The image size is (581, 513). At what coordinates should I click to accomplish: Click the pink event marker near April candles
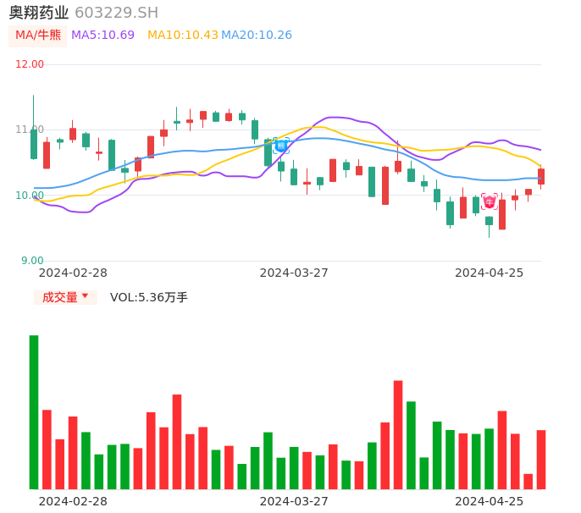pos(490,201)
